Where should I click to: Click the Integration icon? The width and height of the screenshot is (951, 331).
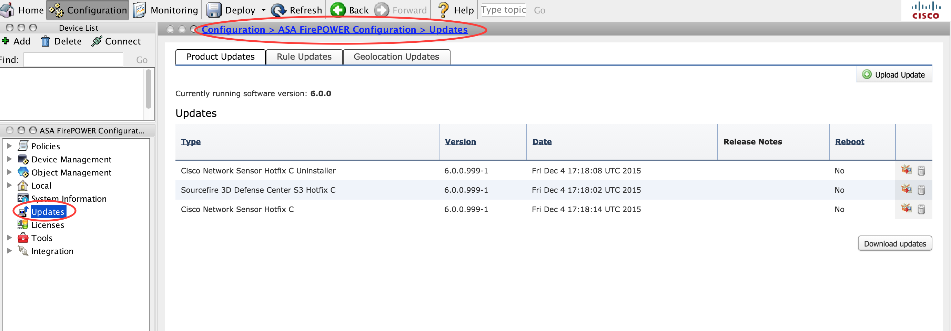pos(23,251)
